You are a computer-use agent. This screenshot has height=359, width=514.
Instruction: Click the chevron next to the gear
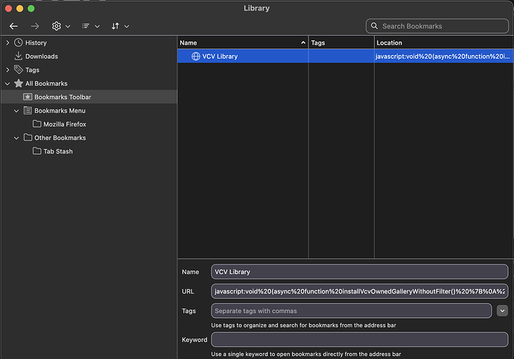tap(68, 27)
